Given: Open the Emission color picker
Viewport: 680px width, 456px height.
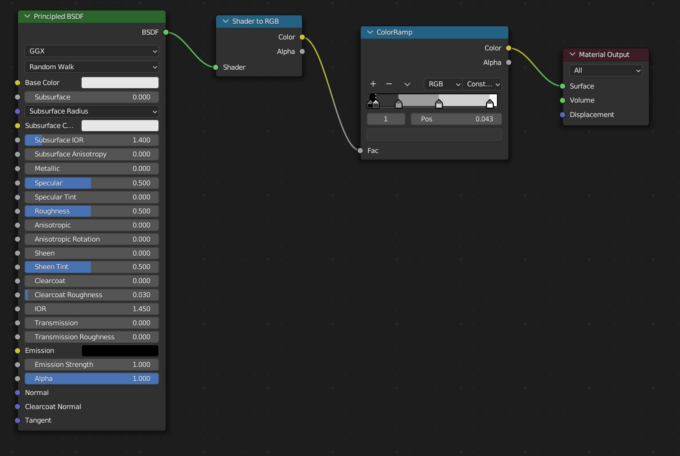Looking at the screenshot, I should [119, 351].
